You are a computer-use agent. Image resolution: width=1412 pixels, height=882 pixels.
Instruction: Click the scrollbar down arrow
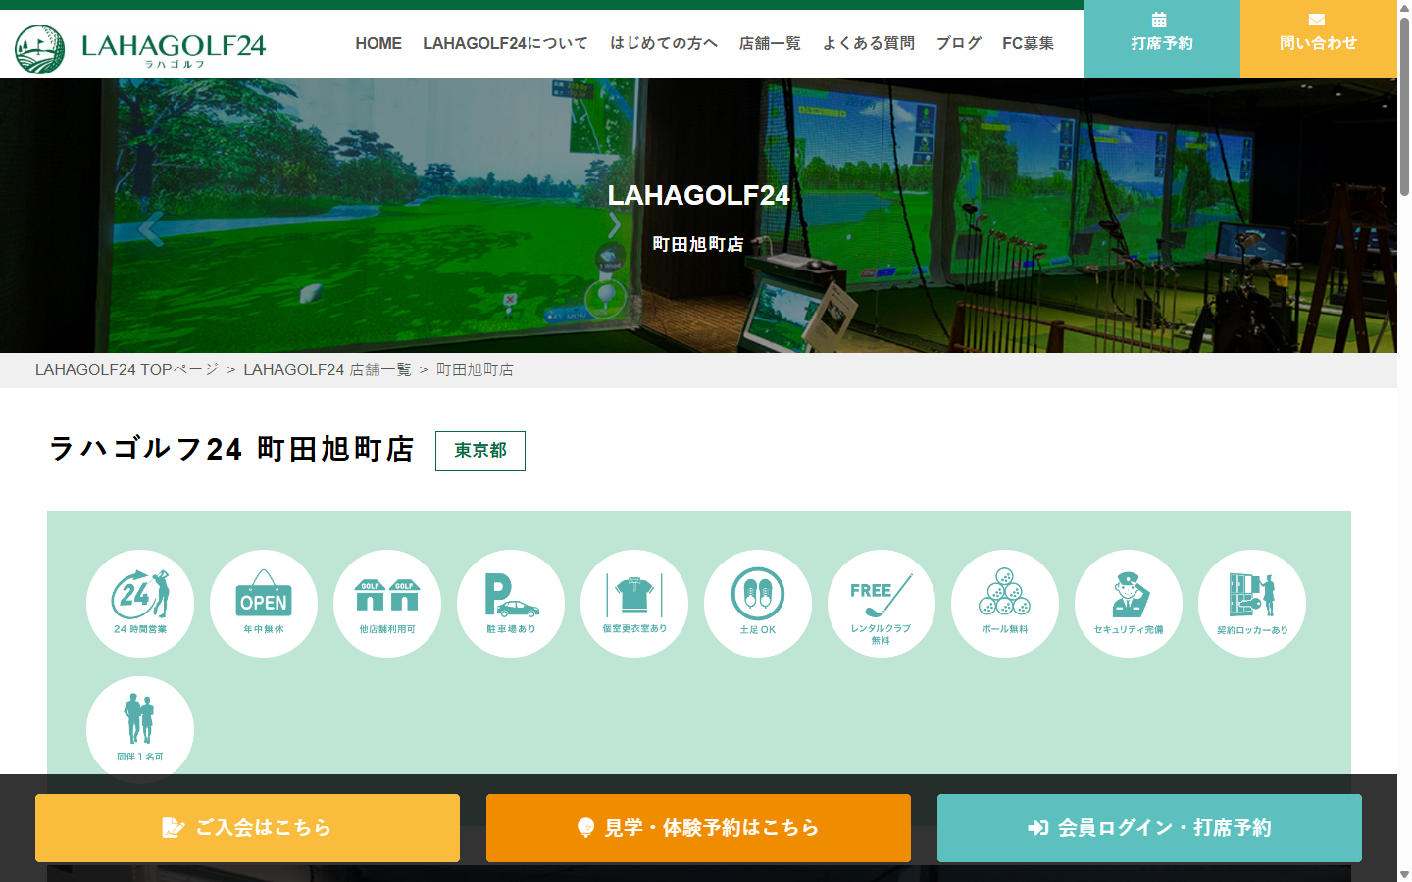point(1404,874)
